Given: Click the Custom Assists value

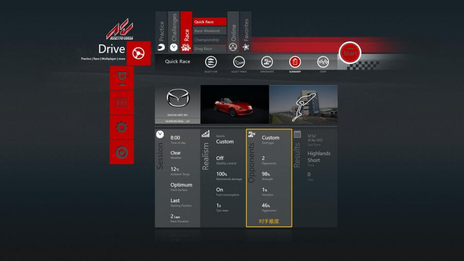Looking at the screenshot, I should [x=225, y=142].
